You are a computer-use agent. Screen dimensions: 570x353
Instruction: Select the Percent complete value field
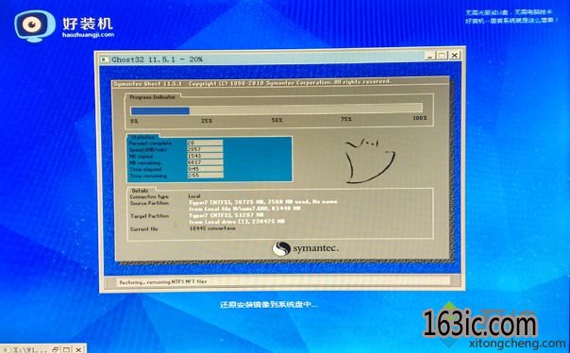pyautogui.click(x=205, y=143)
